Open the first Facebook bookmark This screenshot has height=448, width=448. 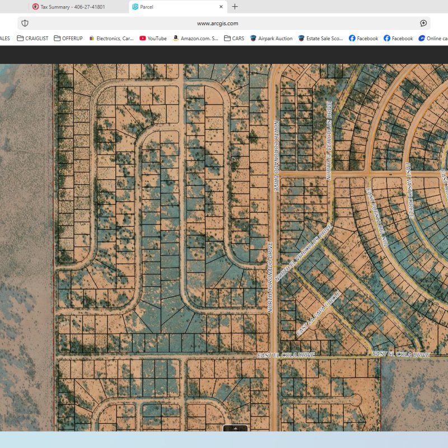coord(363,38)
